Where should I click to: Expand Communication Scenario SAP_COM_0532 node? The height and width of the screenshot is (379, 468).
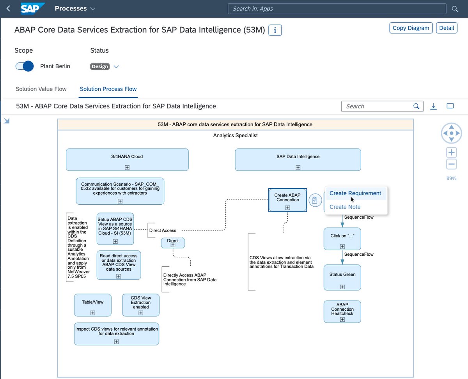(120, 201)
